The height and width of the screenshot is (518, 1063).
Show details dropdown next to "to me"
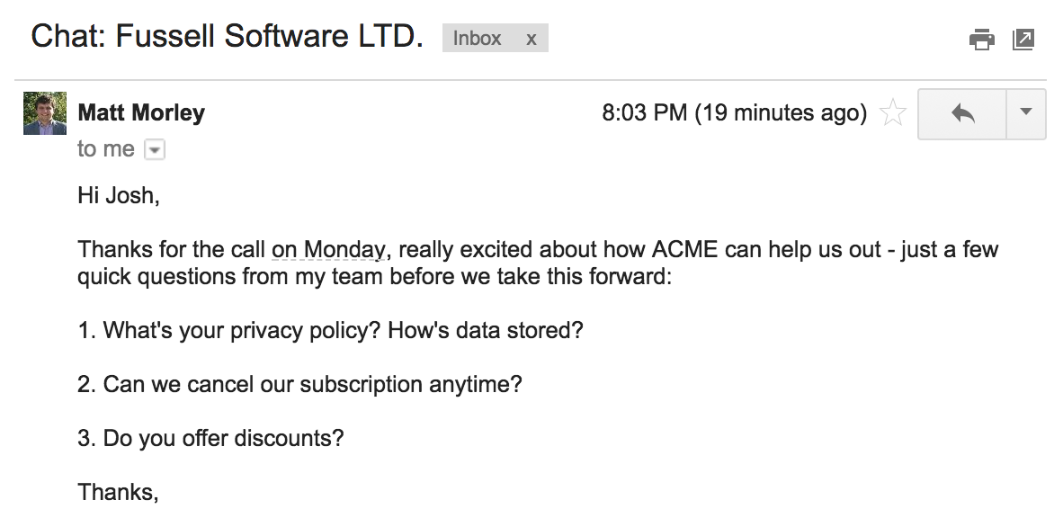pyautogui.click(x=155, y=149)
